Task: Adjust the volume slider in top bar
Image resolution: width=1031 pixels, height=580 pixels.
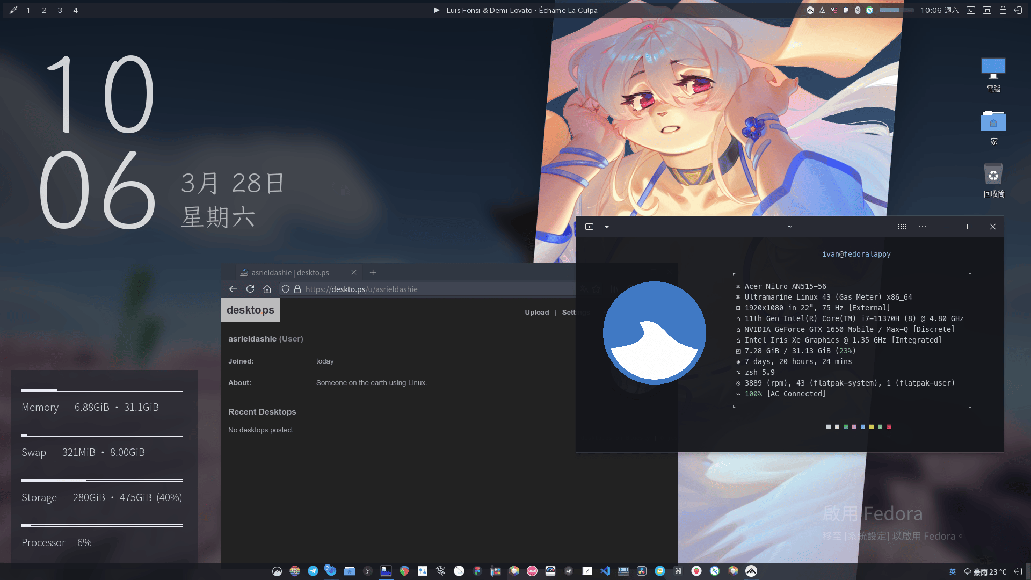Action: click(896, 10)
